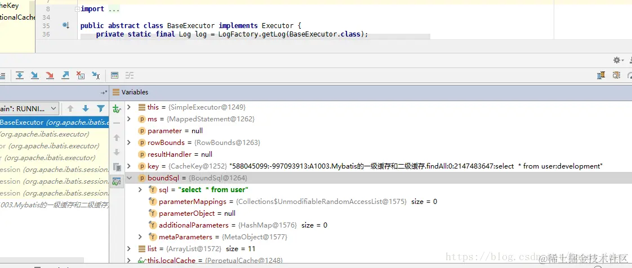The width and height of the screenshot is (632, 268).
Task: Toggle Show Watches glasses icon
Action: (x=117, y=181)
